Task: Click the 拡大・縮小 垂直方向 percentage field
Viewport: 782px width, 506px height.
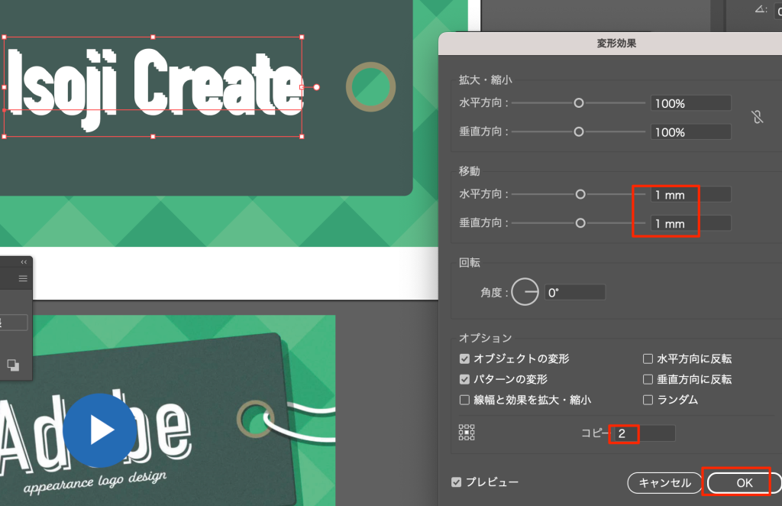Action: [690, 132]
